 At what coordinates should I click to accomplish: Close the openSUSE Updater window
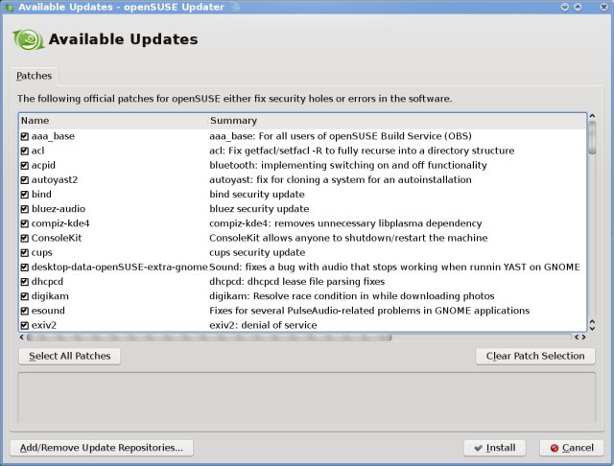[603, 7]
